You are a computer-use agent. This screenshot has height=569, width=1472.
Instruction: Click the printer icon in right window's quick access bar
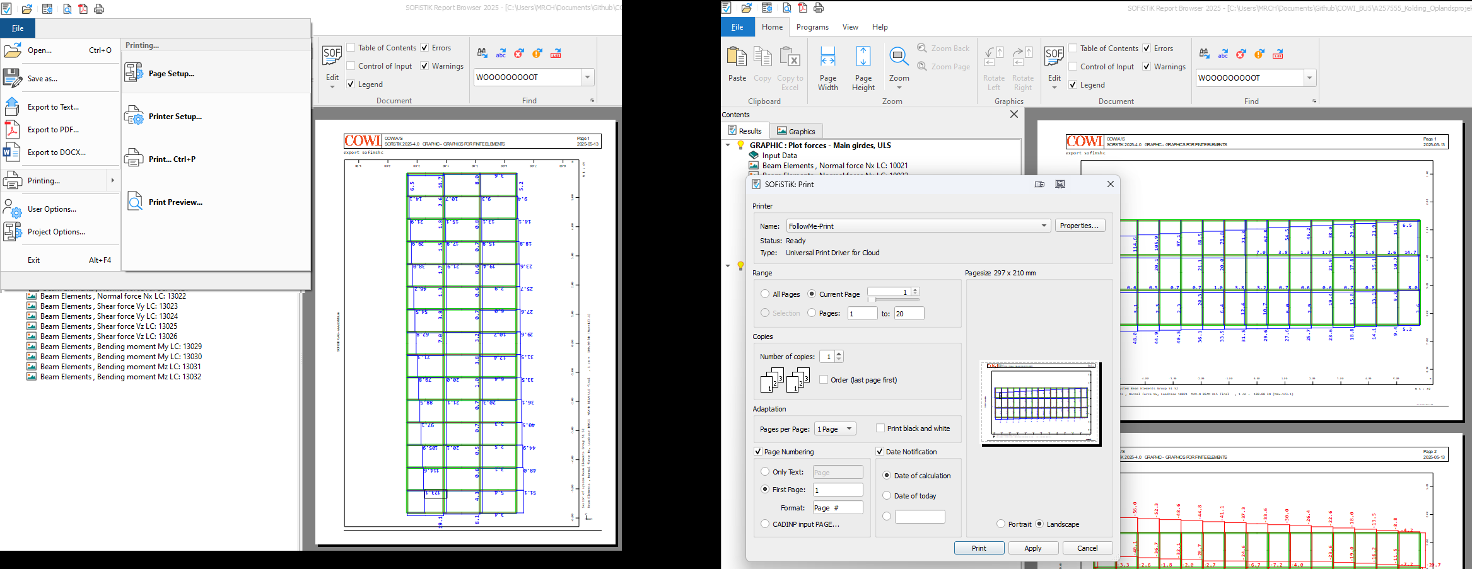[x=819, y=8]
